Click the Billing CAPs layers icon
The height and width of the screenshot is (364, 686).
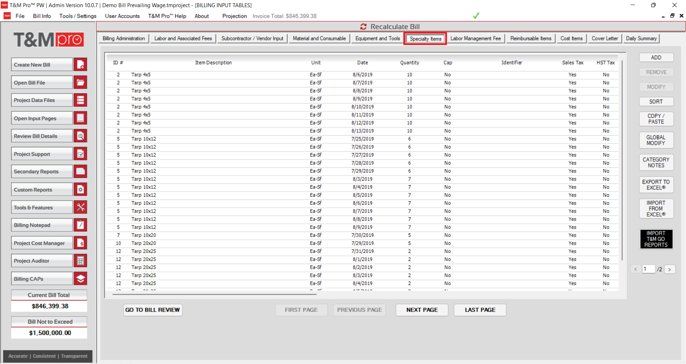[x=80, y=279]
